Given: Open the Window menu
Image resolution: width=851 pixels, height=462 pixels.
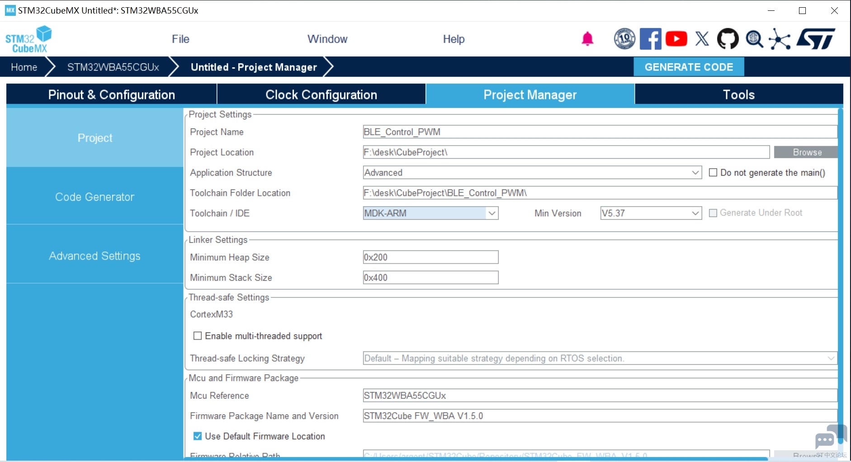Looking at the screenshot, I should click(x=327, y=39).
